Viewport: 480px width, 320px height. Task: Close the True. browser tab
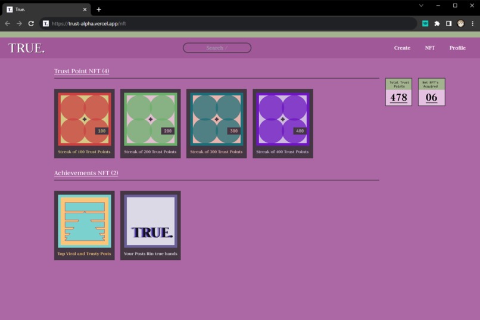click(x=85, y=10)
